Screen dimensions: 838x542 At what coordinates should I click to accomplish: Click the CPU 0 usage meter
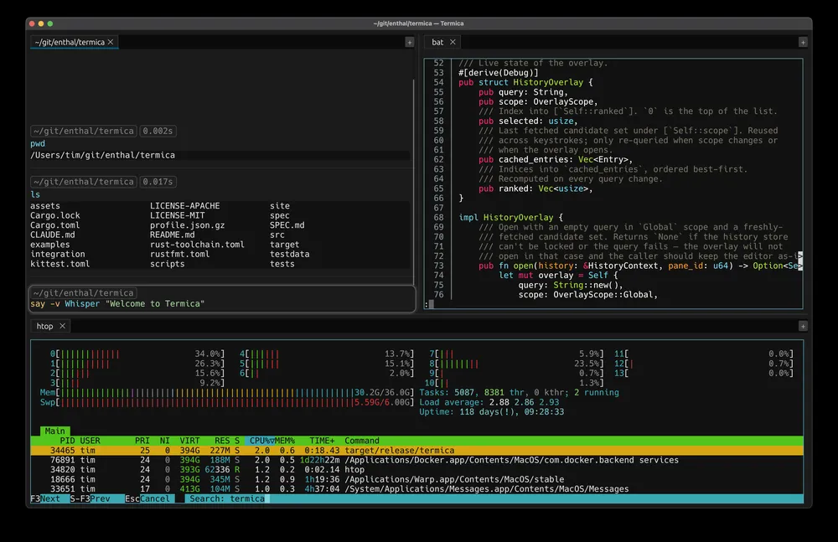[137, 354]
